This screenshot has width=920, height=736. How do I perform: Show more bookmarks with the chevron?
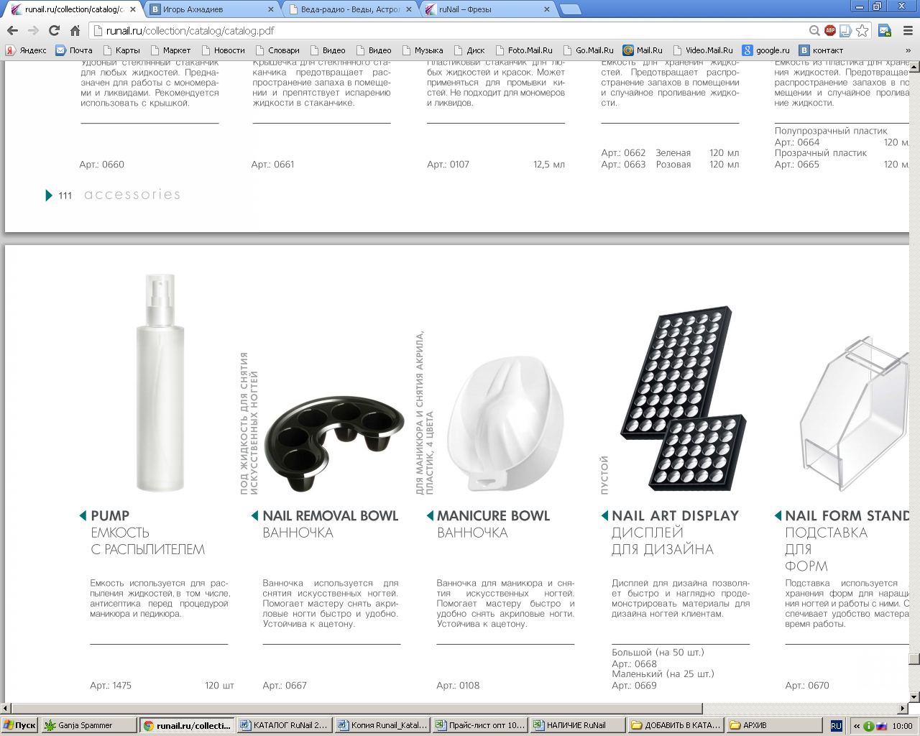tap(908, 50)
